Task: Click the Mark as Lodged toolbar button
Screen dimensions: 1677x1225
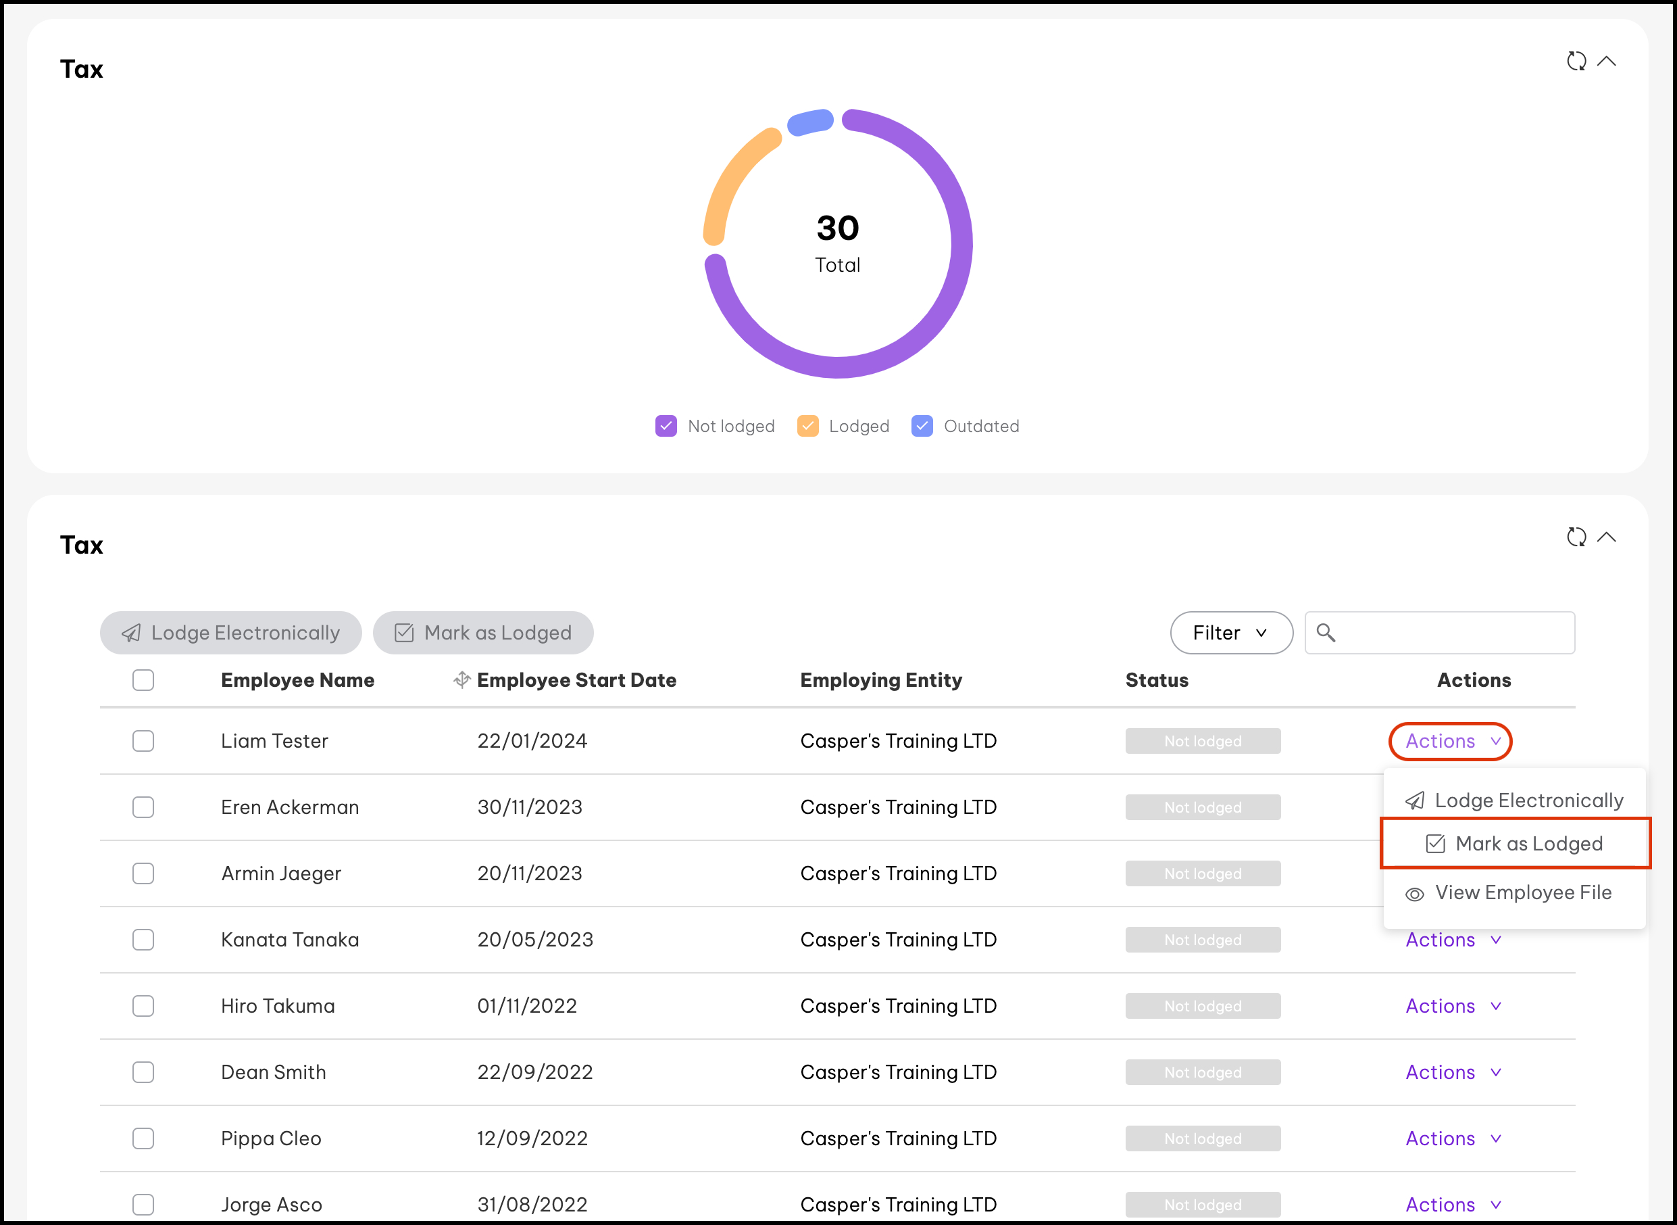Action: click(483, 633)
